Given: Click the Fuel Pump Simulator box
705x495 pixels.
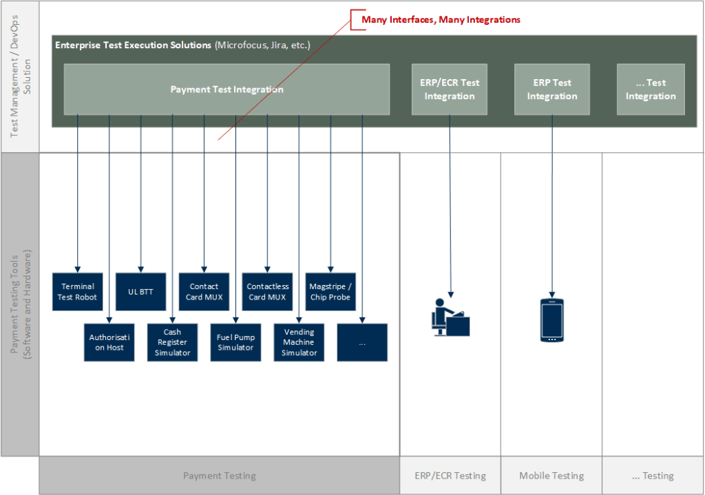Looking at the screenshot, I should (x=235, y=343).
